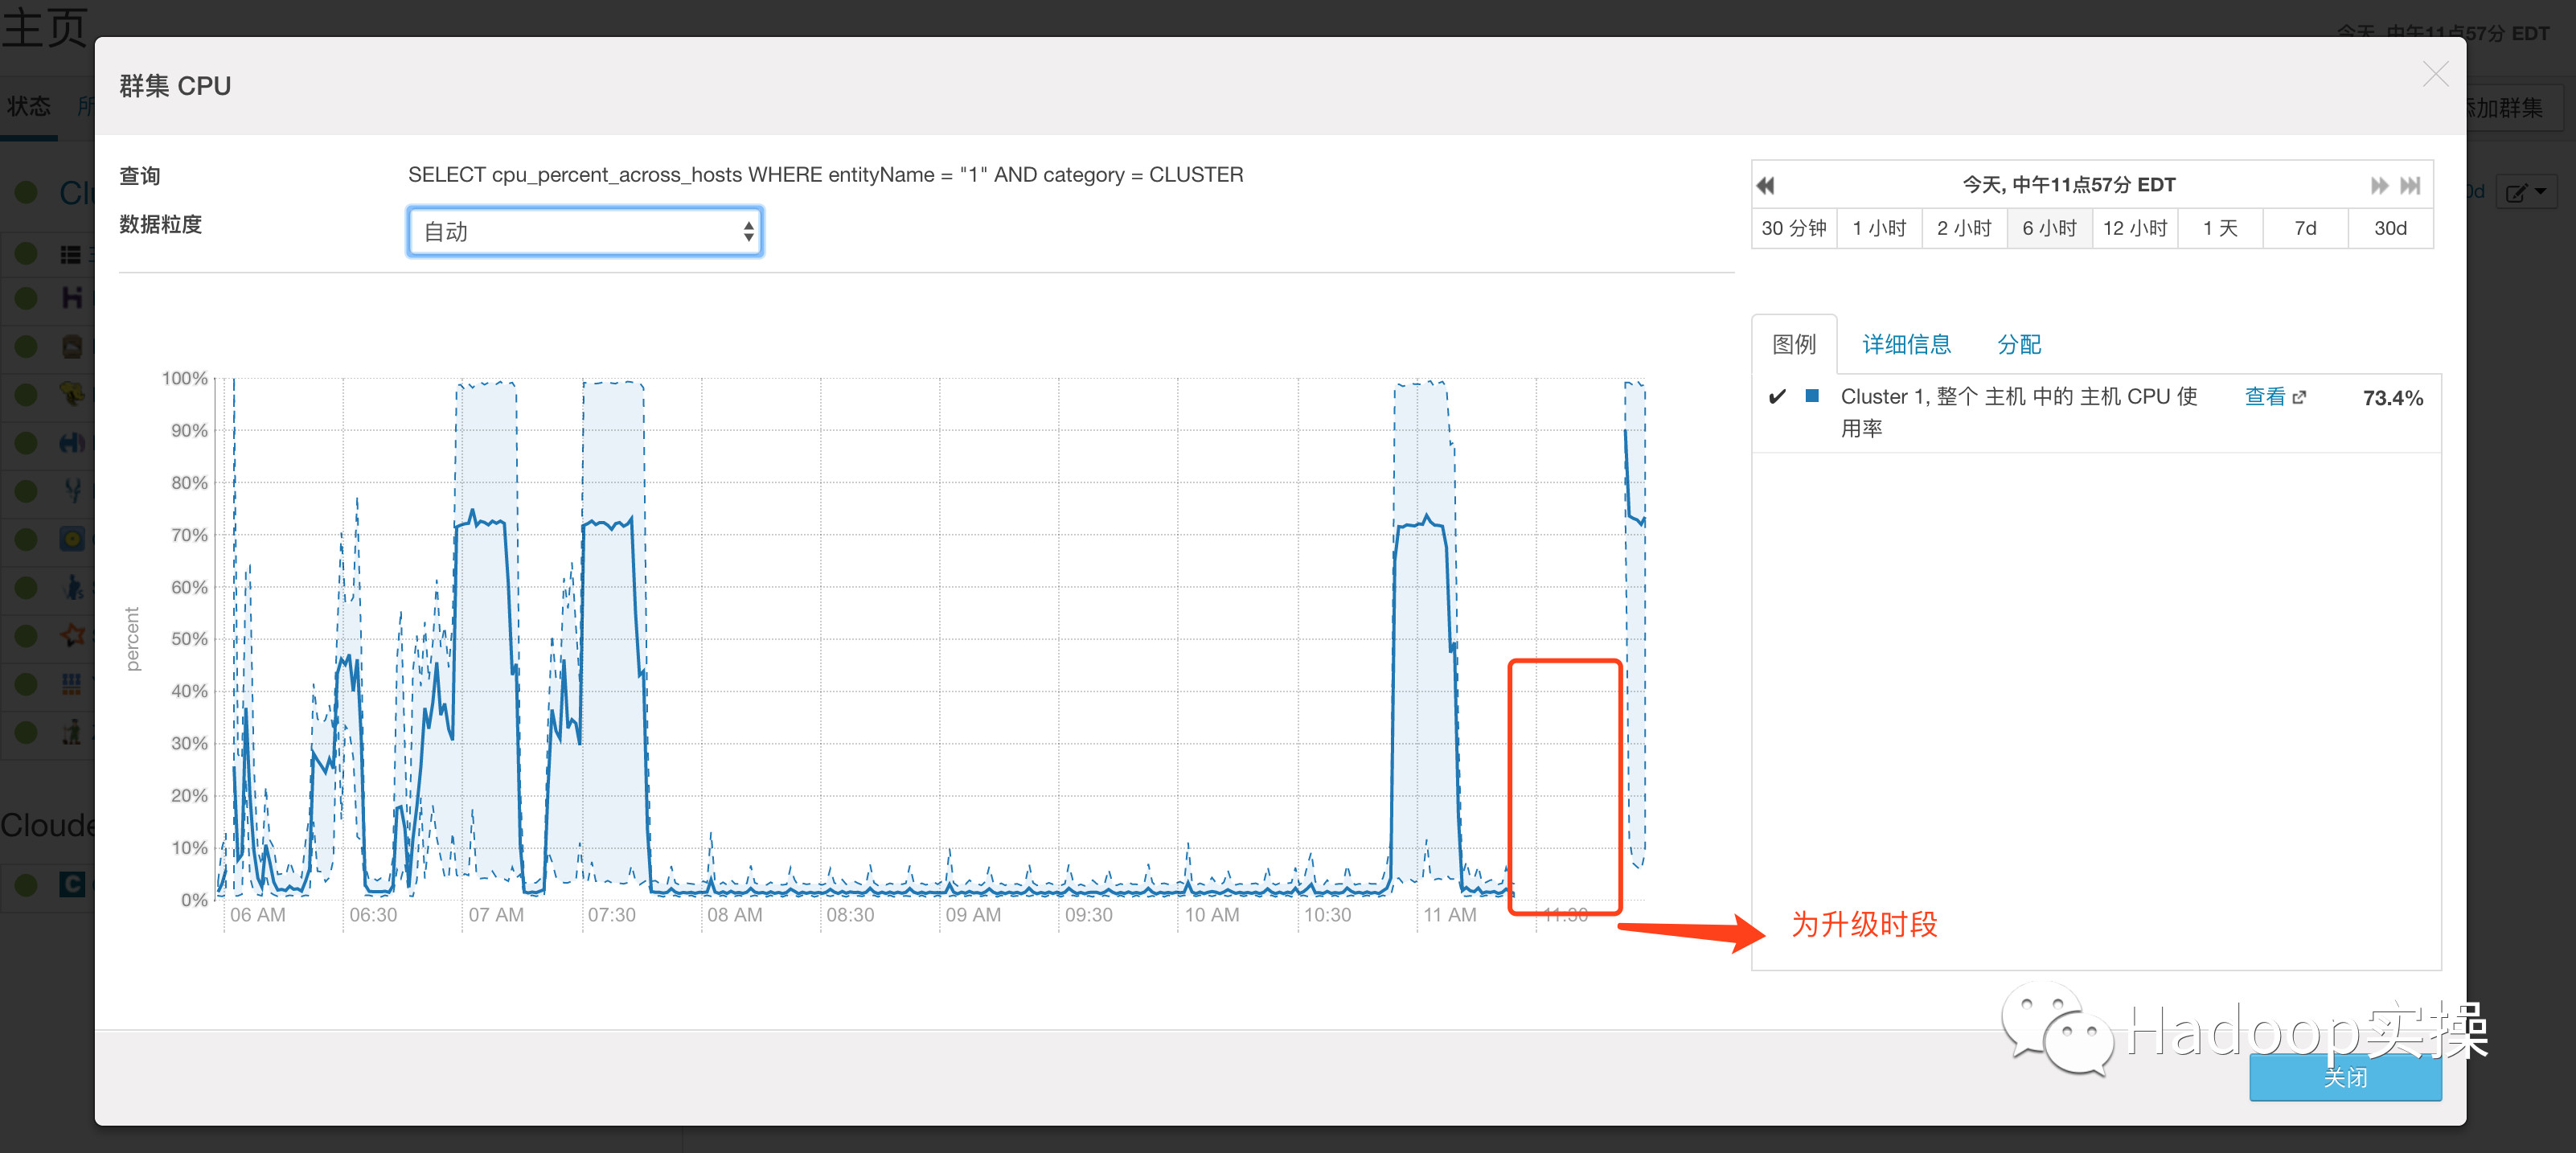This screenshot has height=1153, width=2576.
Task: Open the 数据粒度 自动 dropdown
Action: (585, 231)
